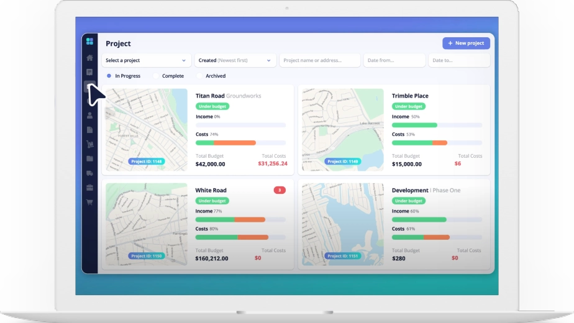Open the briefcase icon in sidebar
This screenshot has height=323, width=574.
tap(89, 188)
